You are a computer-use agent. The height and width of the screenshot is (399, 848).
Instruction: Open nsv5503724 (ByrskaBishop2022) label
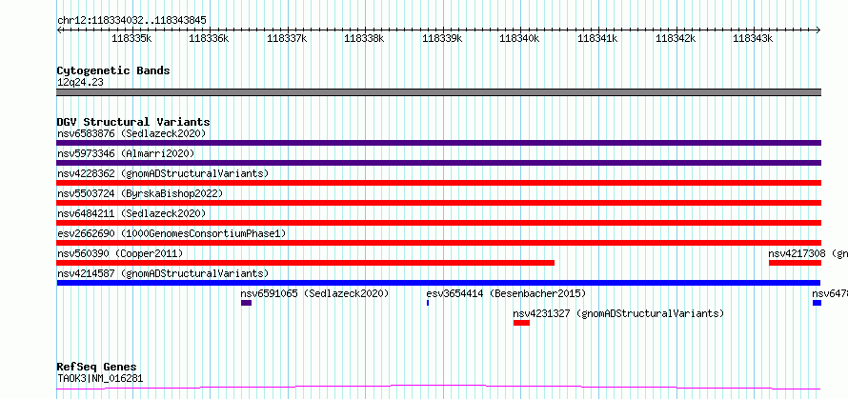(140, 193)
